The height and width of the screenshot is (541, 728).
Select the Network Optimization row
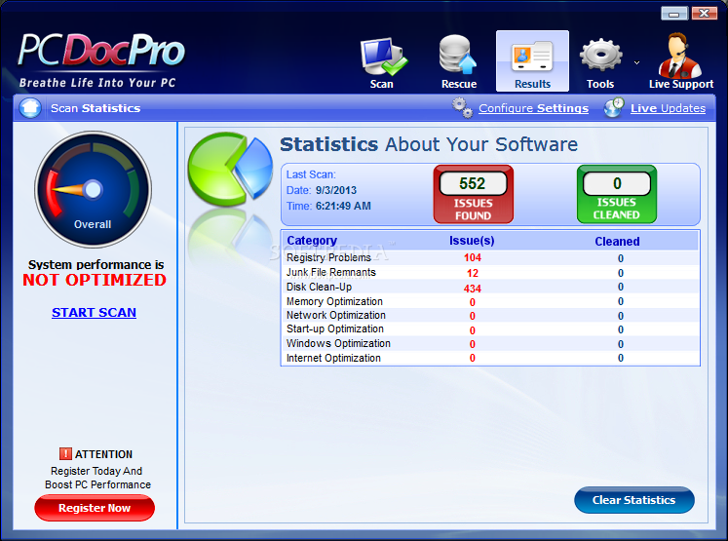tap(490, 315)
